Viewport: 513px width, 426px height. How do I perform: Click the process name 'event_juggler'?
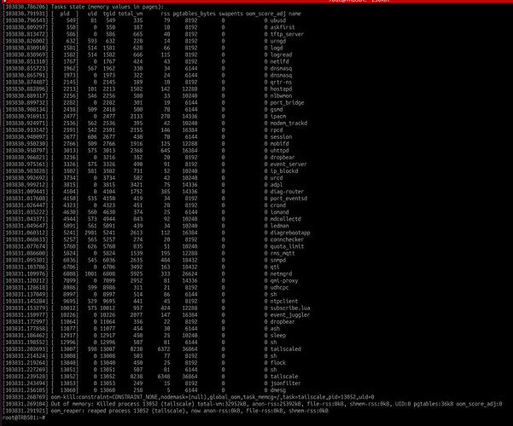pyautogui.click(x=290, y=315)
